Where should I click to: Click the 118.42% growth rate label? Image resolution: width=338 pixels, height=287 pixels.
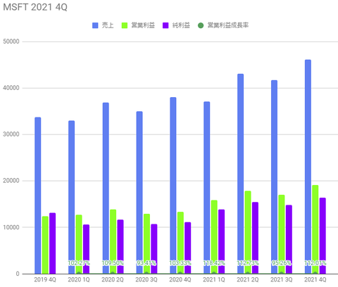(x=214, y=263)
